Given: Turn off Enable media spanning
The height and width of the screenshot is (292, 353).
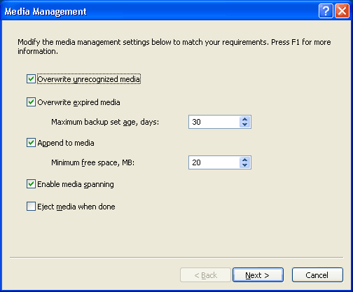Looking at the screenshot, I should [x=31, y=184].
